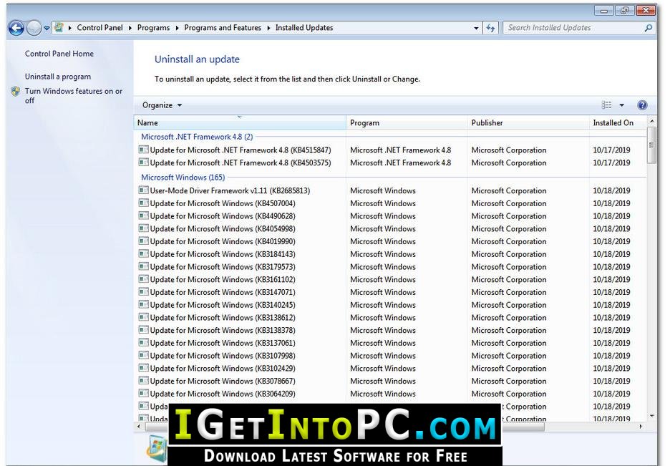This screenshot has height=466, width=670.
Task: Click the icon of update KB4054998
Action: (144, 228)
